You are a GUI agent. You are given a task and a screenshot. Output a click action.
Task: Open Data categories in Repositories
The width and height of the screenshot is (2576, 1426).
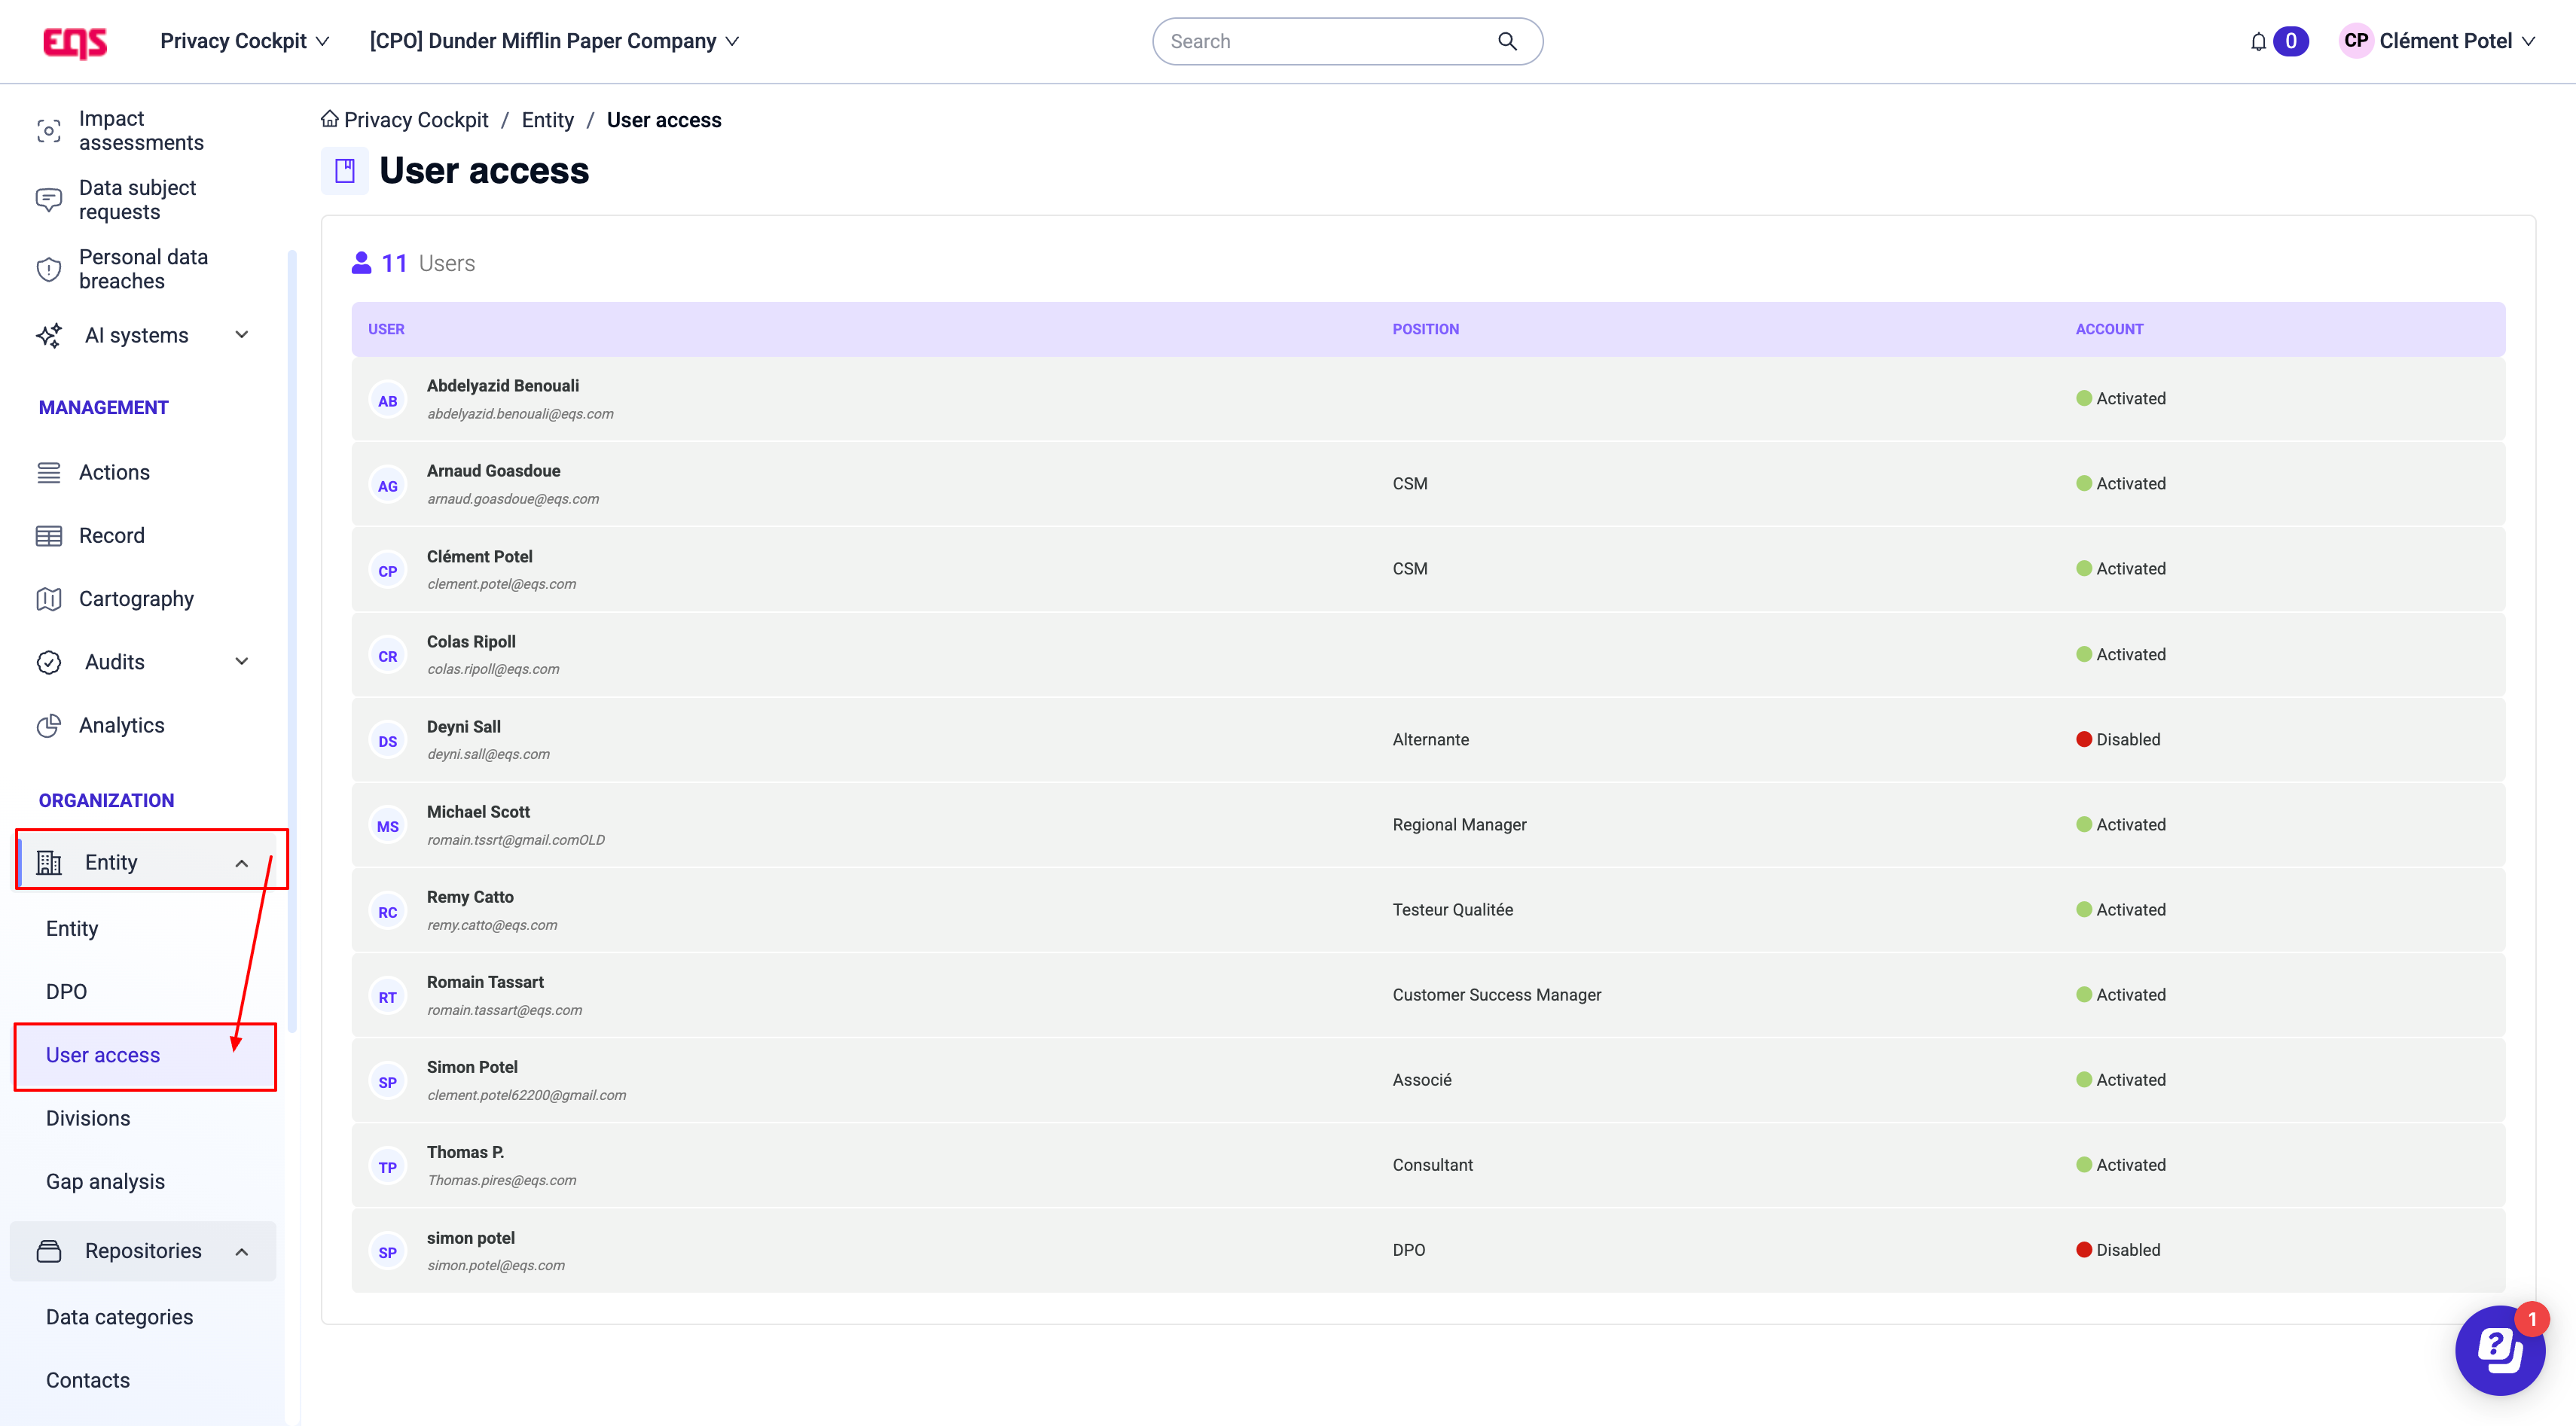point(119,1317)
